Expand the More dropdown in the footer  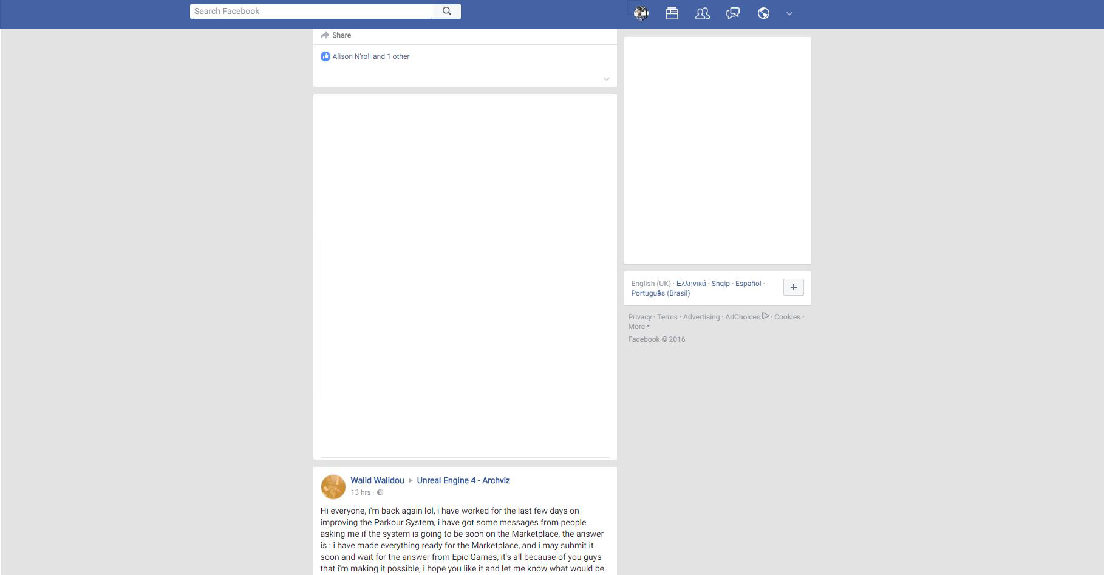(638, 326)
